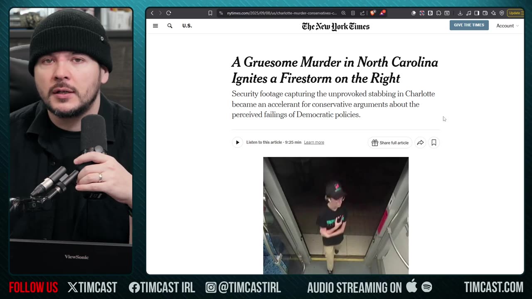Open Brave Shields lion icon
The height and width of the screenshot is (299, 532).
(373, 13)
